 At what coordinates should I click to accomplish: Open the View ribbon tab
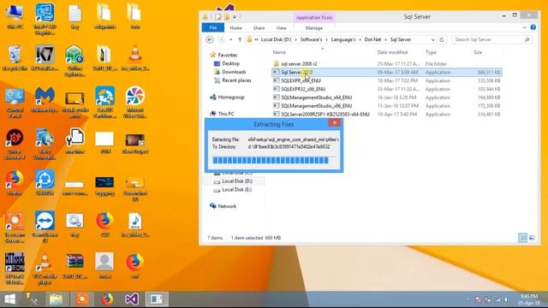pyautogui.click(x=282, y=28)
